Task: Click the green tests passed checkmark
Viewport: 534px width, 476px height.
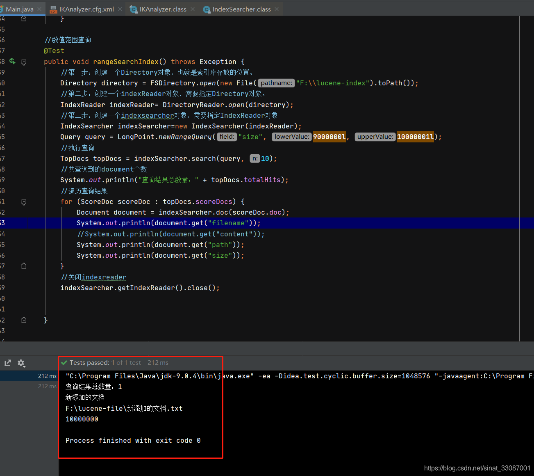Action: pyautogui.click(x=64, y=363)
